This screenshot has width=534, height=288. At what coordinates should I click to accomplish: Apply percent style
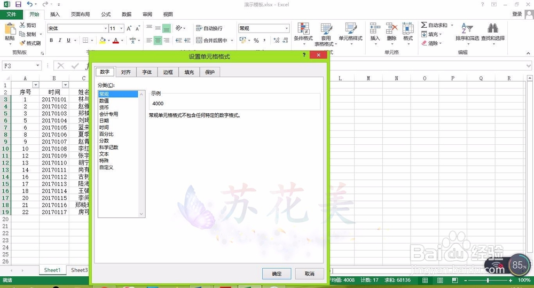tap(256, 40)
